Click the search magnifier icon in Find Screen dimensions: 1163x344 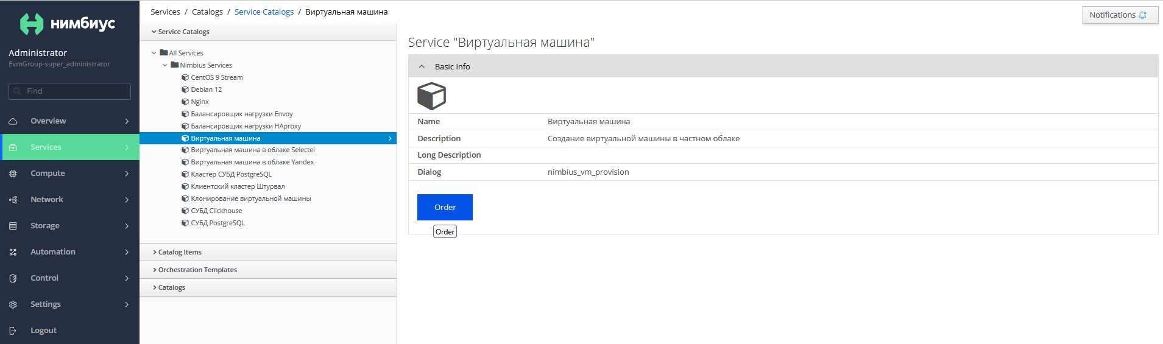pos(17,91)
